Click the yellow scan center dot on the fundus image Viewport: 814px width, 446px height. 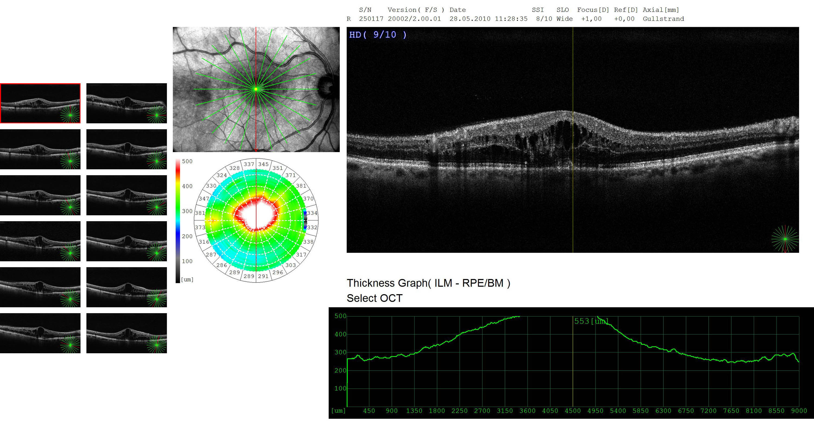(x=256, y=89)
